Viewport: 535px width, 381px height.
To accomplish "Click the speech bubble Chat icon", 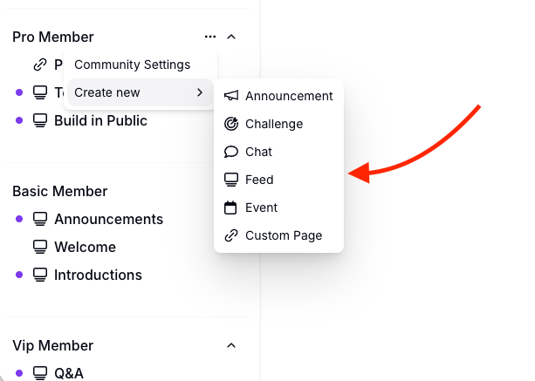I will pos(231,152).
